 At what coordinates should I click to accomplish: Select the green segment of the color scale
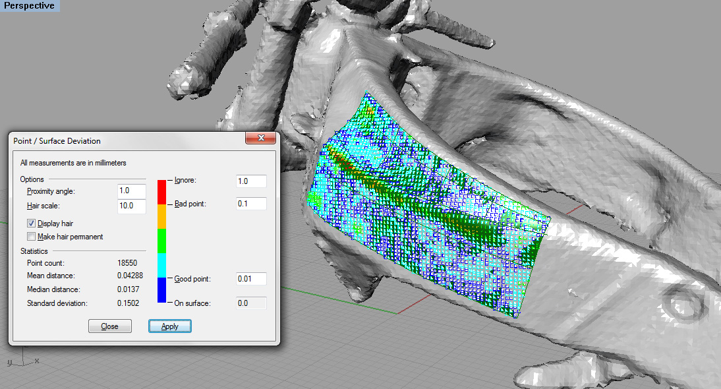161,241
